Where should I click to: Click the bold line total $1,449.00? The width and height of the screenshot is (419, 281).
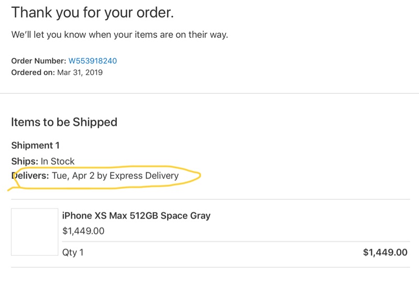pos(385,252)
